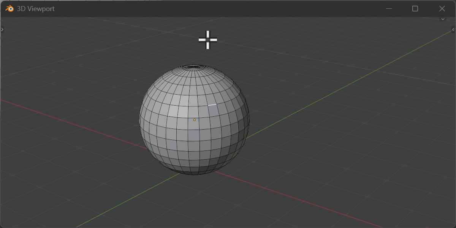Click the Blender logo in title bar

[x=9, y=9]
